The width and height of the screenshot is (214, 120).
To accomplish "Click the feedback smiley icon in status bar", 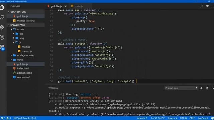I will coord(213,118).
